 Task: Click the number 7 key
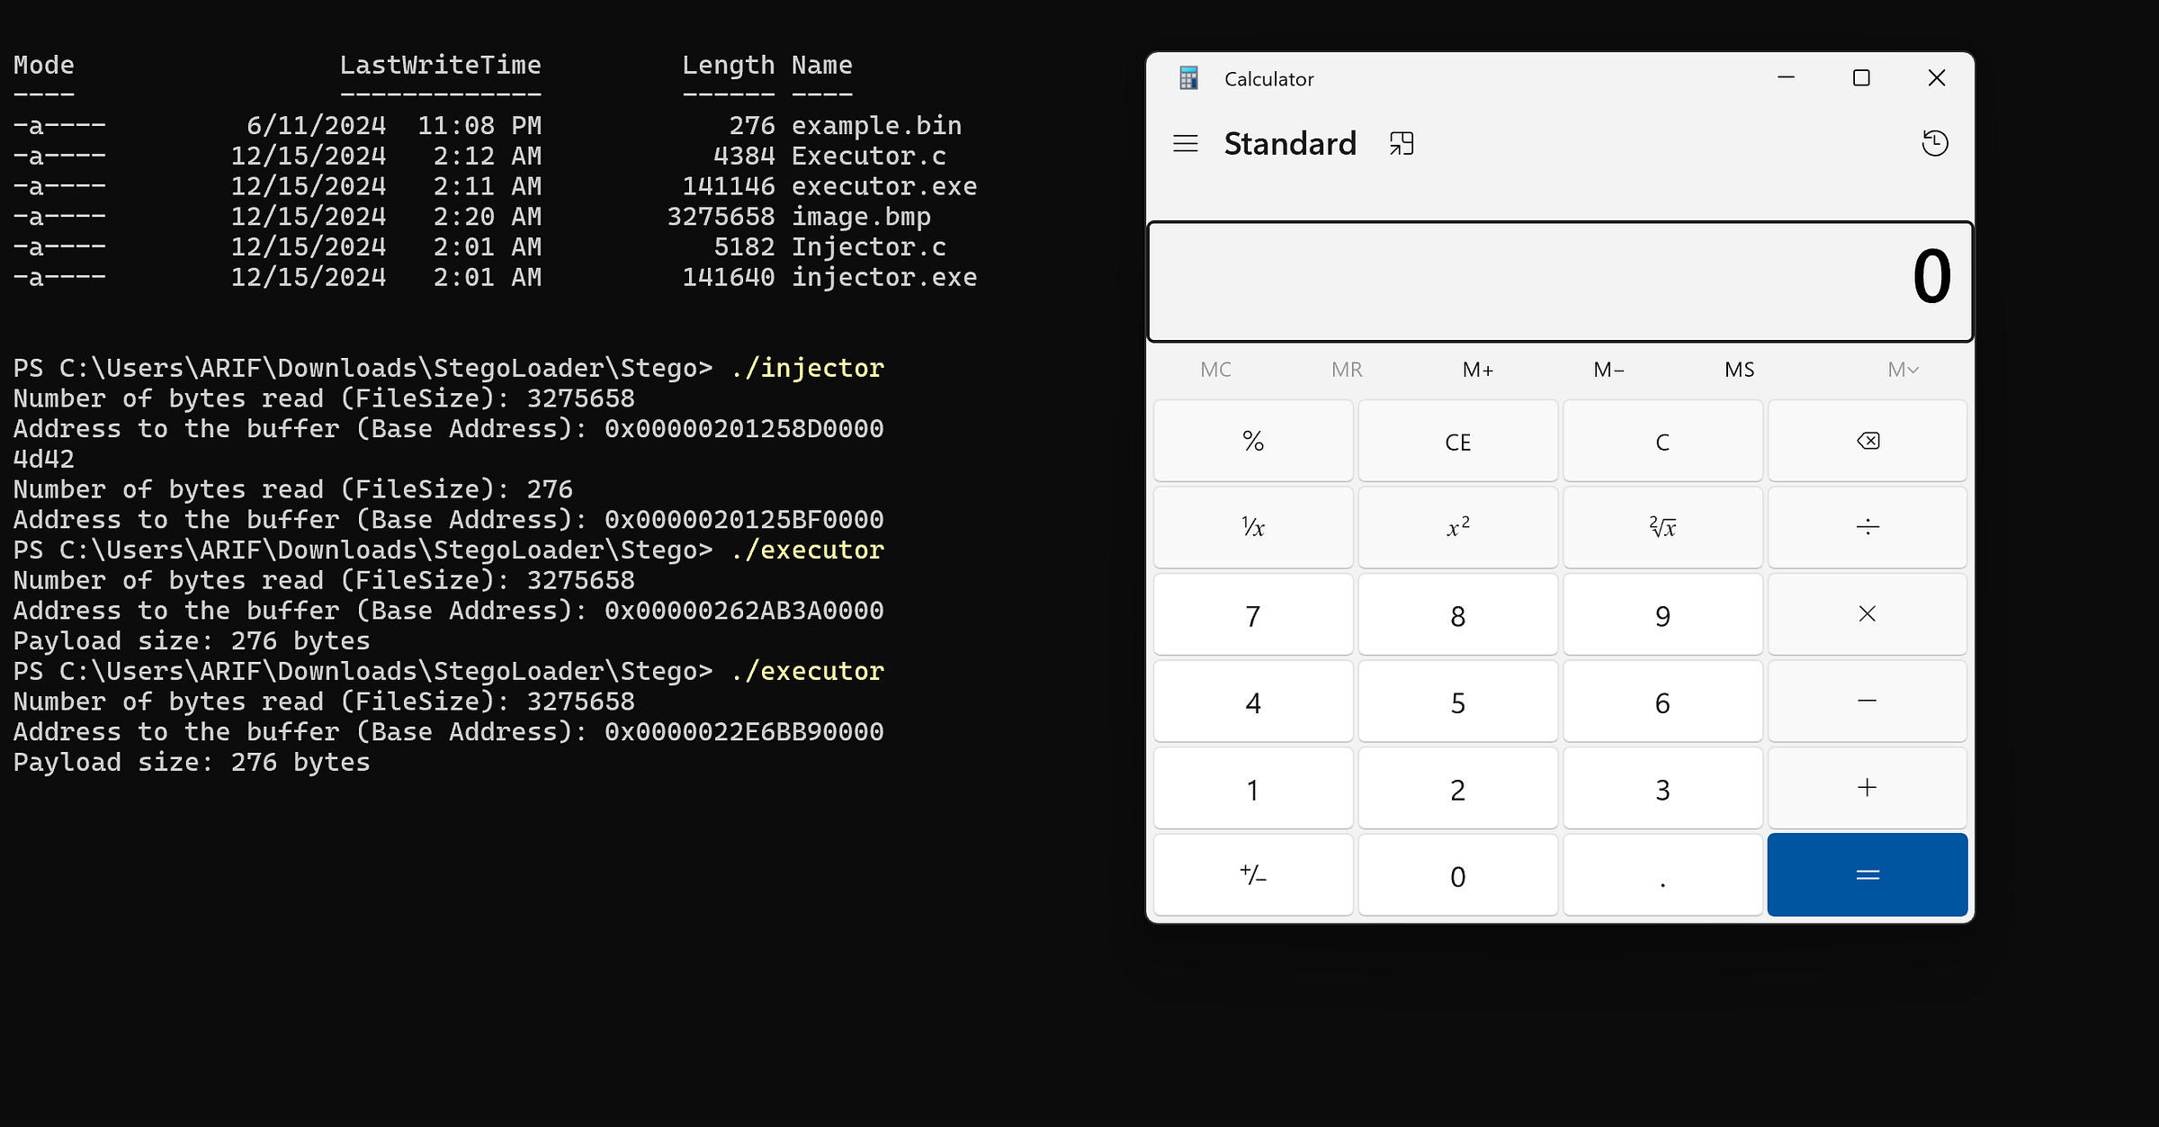[x=1253, y=614]
